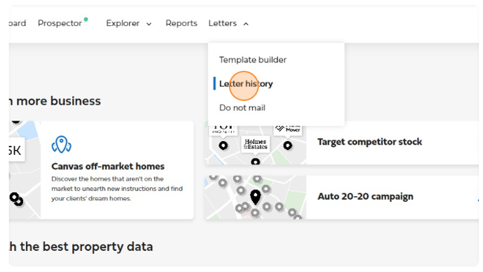Choose Do not mail option

click(242, 108)
